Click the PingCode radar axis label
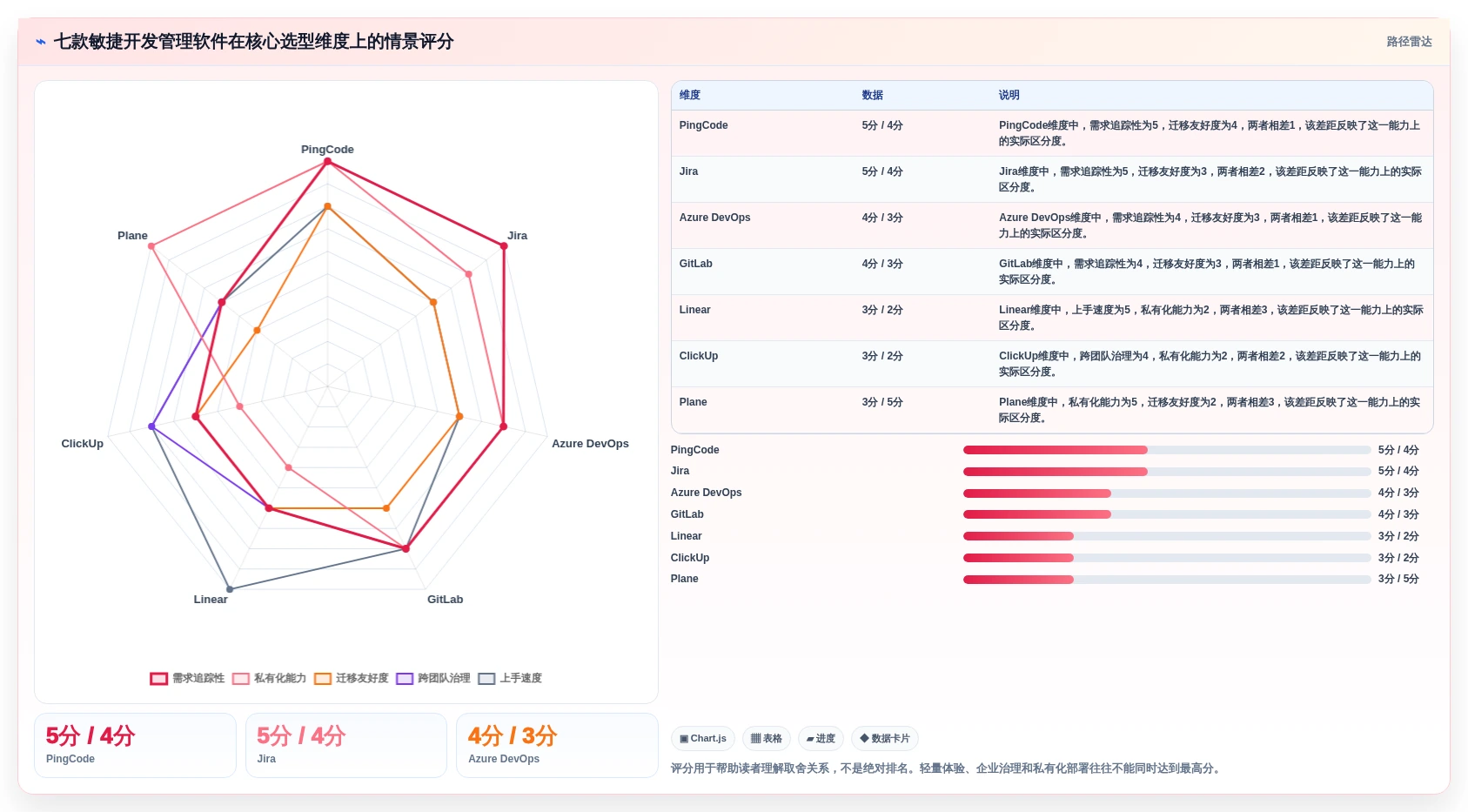The width and height of the screenshot is (1468, 812). (x=327, y=150)
